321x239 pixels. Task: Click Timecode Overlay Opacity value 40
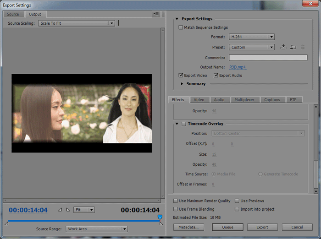(x=214, y=164)
